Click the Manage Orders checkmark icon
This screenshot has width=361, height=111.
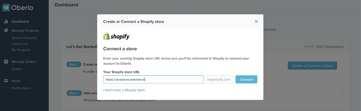click(x=6, y=62)
